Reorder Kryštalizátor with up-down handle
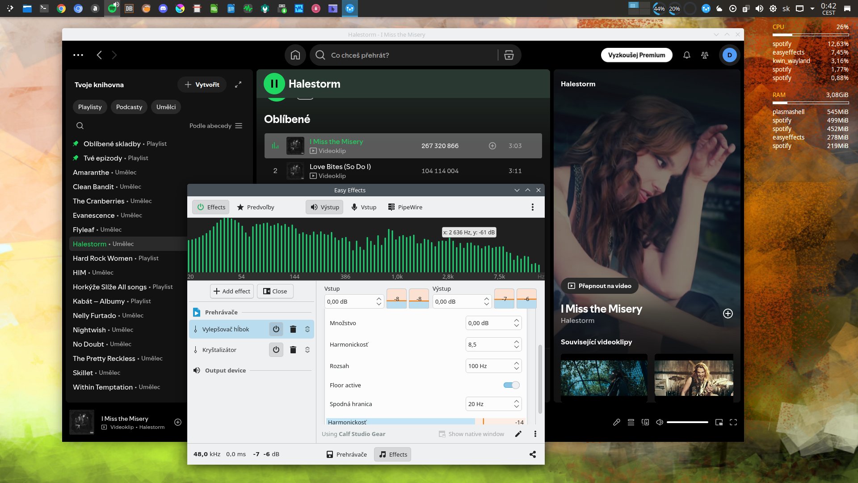Image resolution: width=858 pixels, height=483 pixels. click(307, 350)
